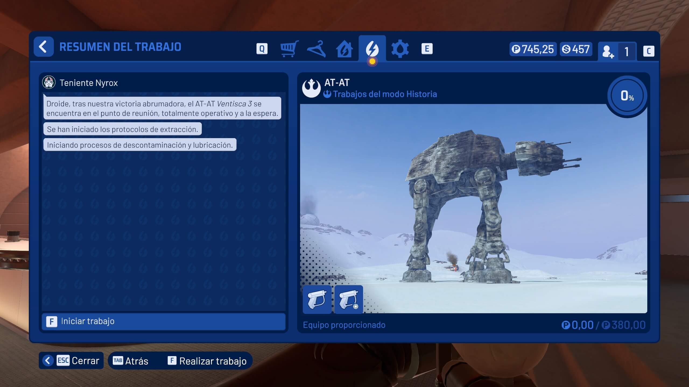
Task: Open the gear settings tab
Action: click(400, 49)
